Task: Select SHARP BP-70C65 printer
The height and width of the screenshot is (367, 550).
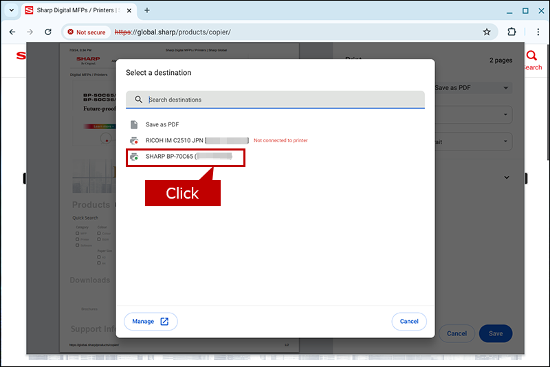Action: tap(186, 156)
